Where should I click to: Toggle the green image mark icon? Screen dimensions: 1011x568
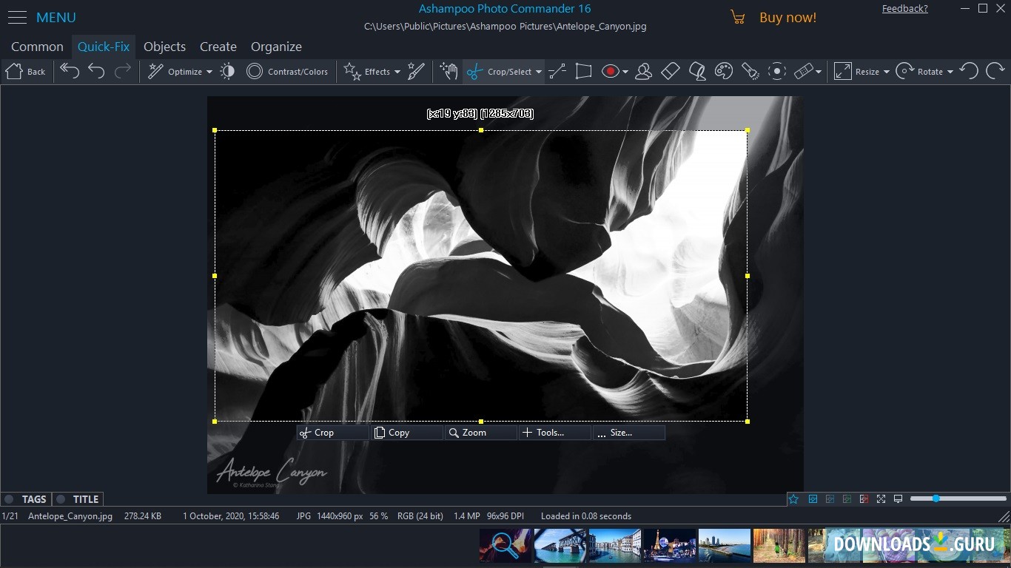tap(847, 499)
